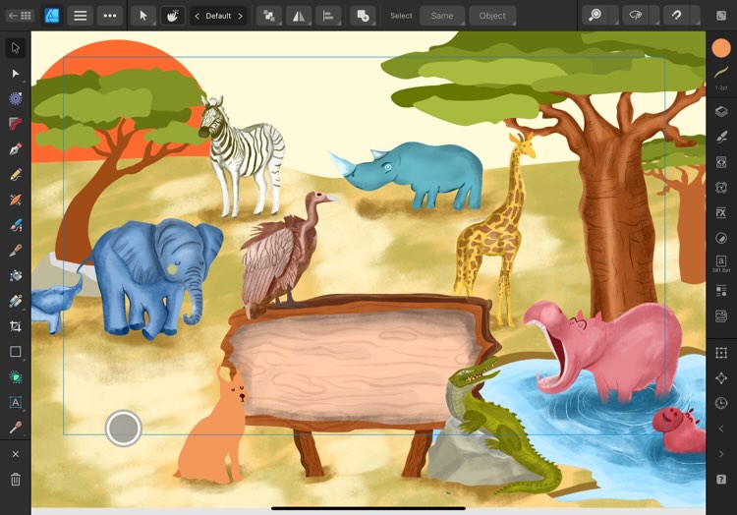Toggle the snapping magnet button
The width and height of the screenshot is (737, 515).
tap(676, 16)
